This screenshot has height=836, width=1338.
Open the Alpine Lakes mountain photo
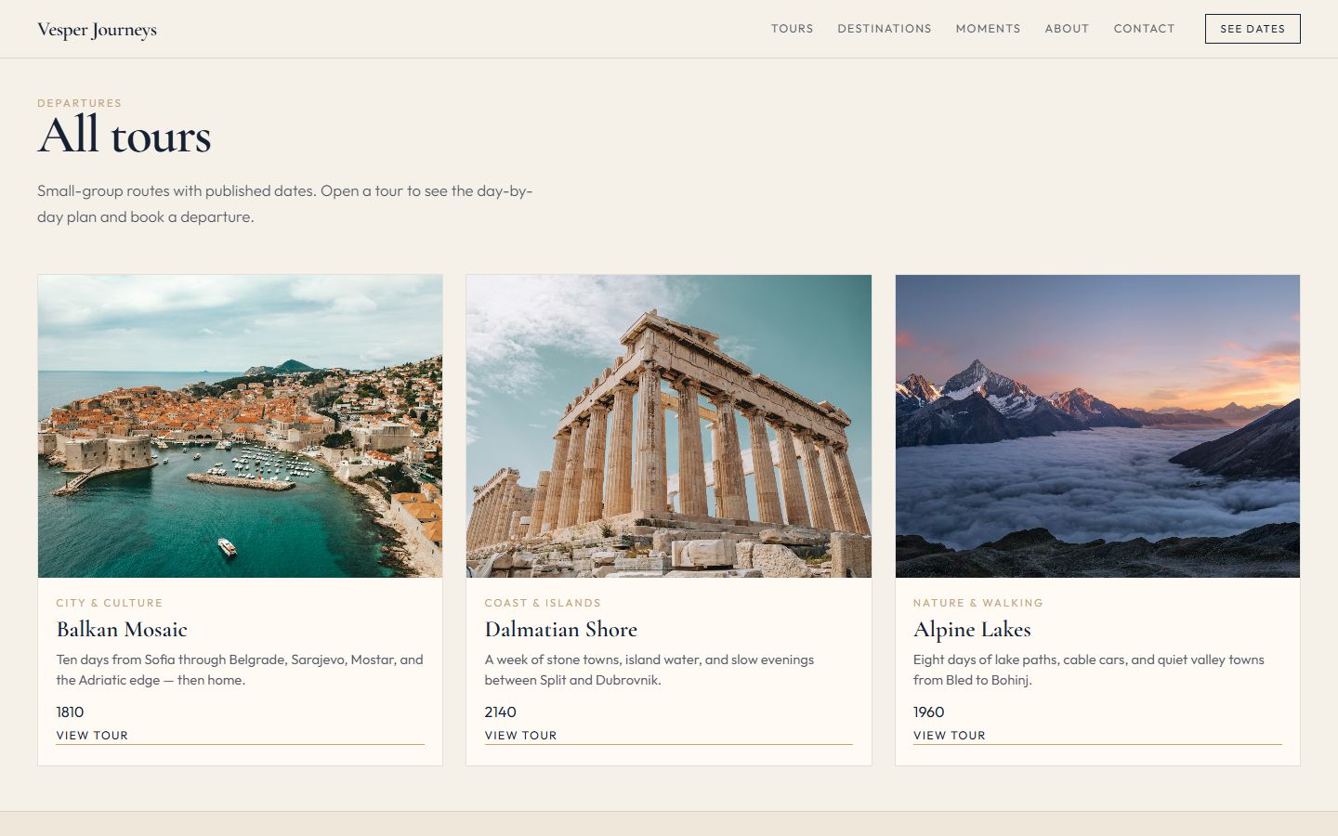[1097, 426]
